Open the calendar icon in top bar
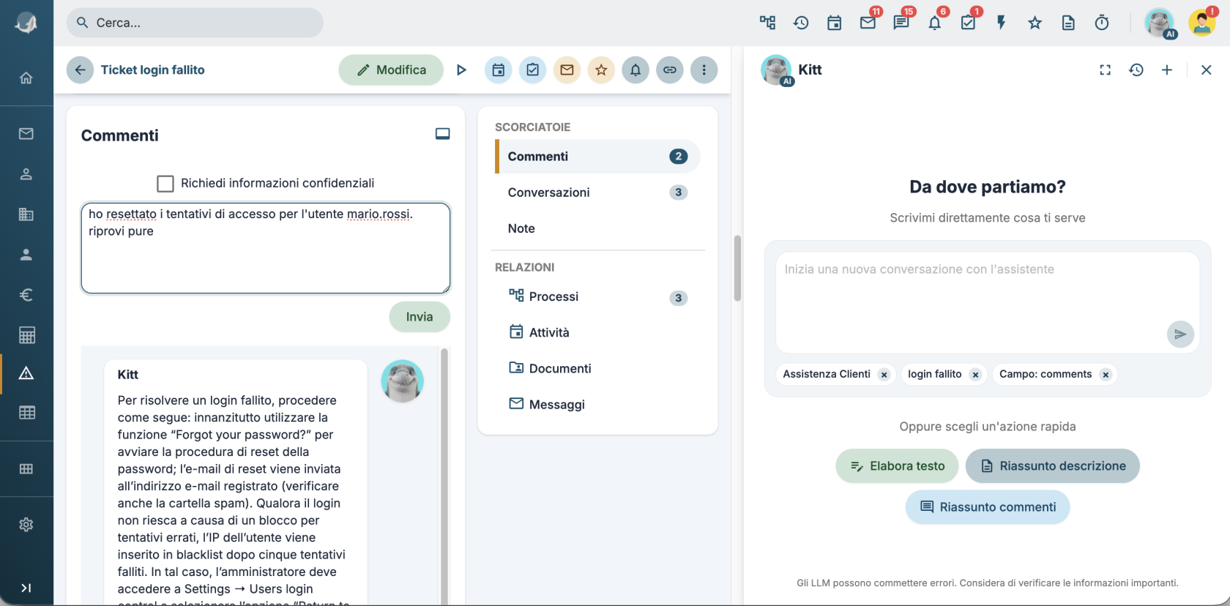This screenshot has width=1230, height=606. tap(834, 23)
